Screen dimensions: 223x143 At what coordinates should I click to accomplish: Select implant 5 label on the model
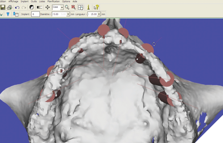coord(121,42)
